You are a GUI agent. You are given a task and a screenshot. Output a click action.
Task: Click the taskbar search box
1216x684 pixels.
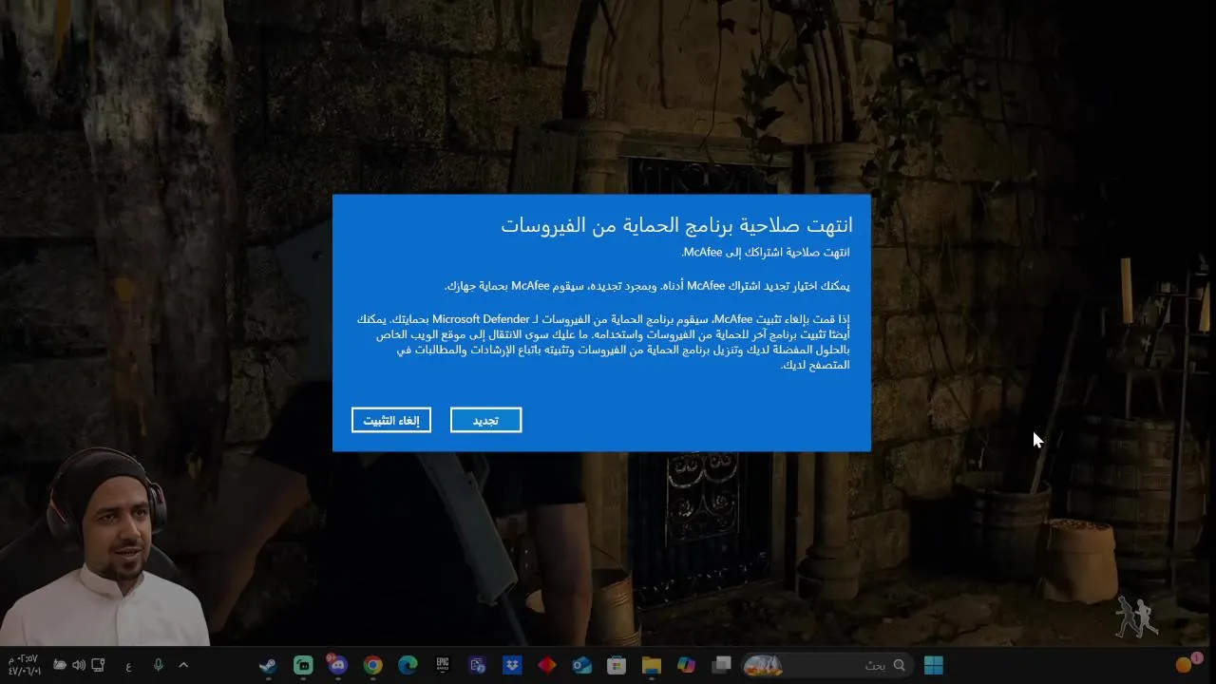click(826, 665)
